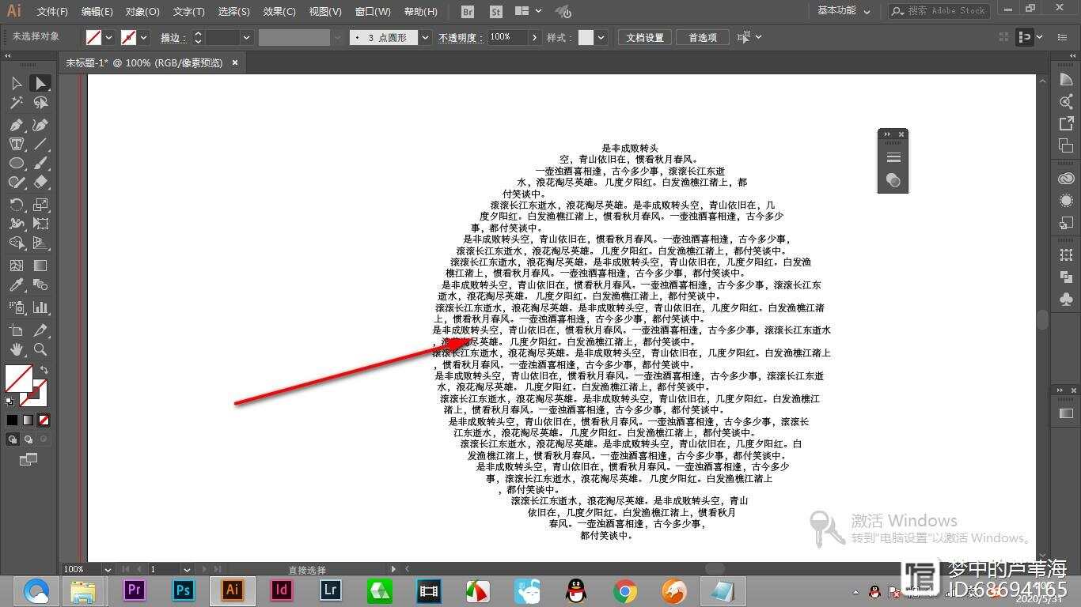1081x607 pixels.
Task: Select the Free Transform tool
Action: pyautogui.click(x=40, y=224)
